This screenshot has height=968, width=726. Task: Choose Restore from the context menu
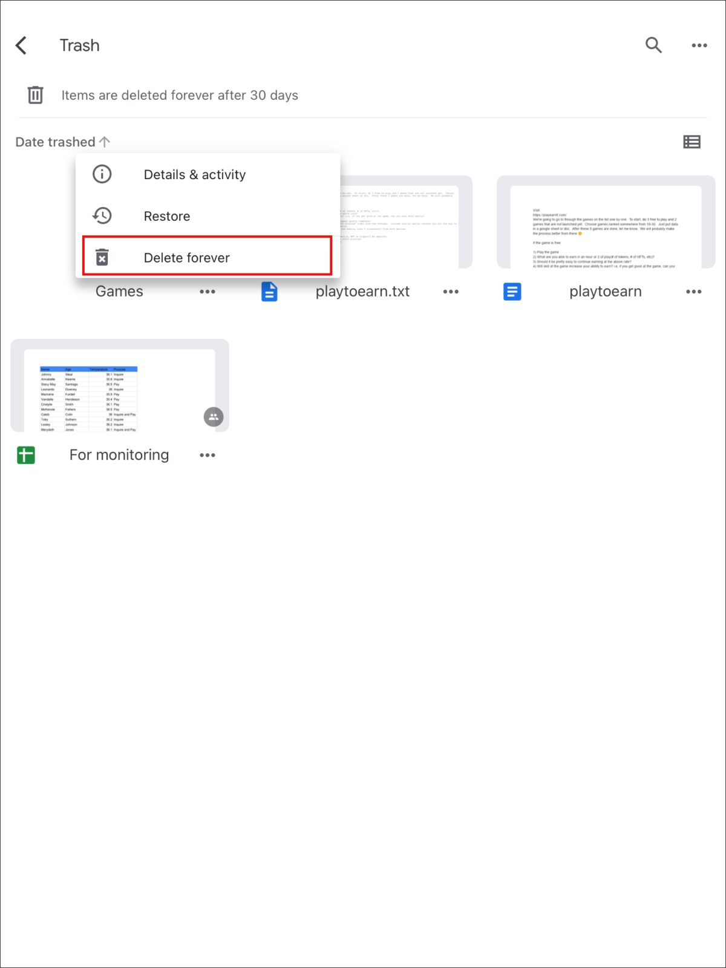(167, 217)
